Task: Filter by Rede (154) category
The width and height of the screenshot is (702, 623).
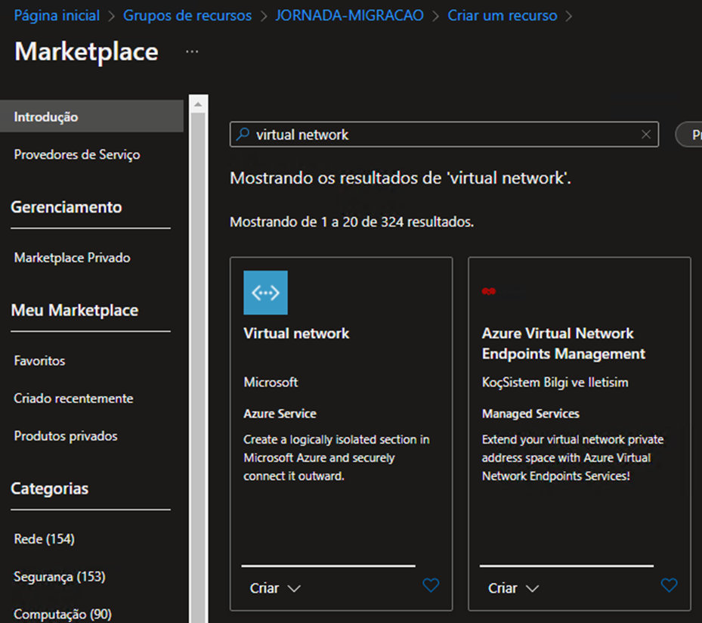Action: click(x=45, y=539)
